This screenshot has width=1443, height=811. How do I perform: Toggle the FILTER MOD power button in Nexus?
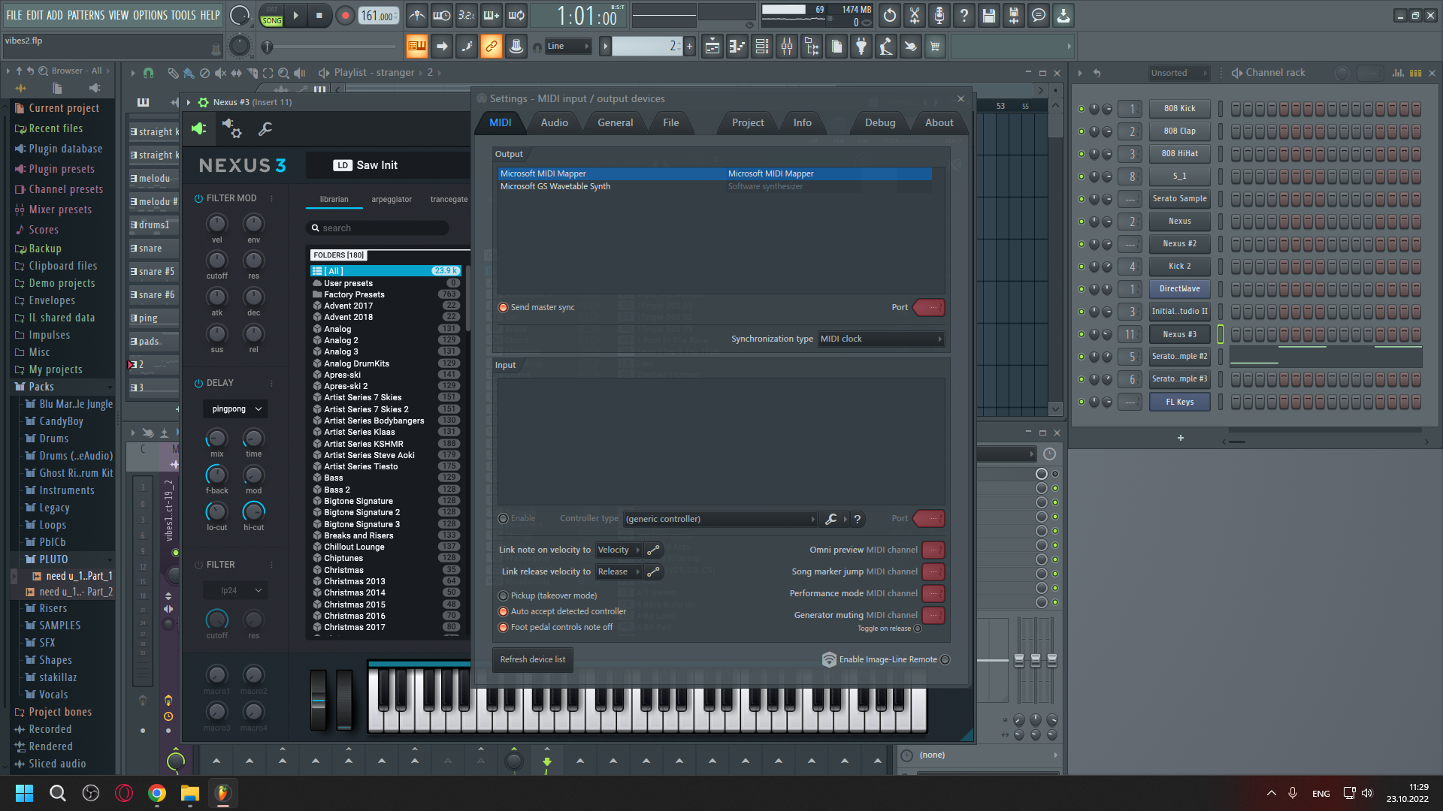[198, 198]
